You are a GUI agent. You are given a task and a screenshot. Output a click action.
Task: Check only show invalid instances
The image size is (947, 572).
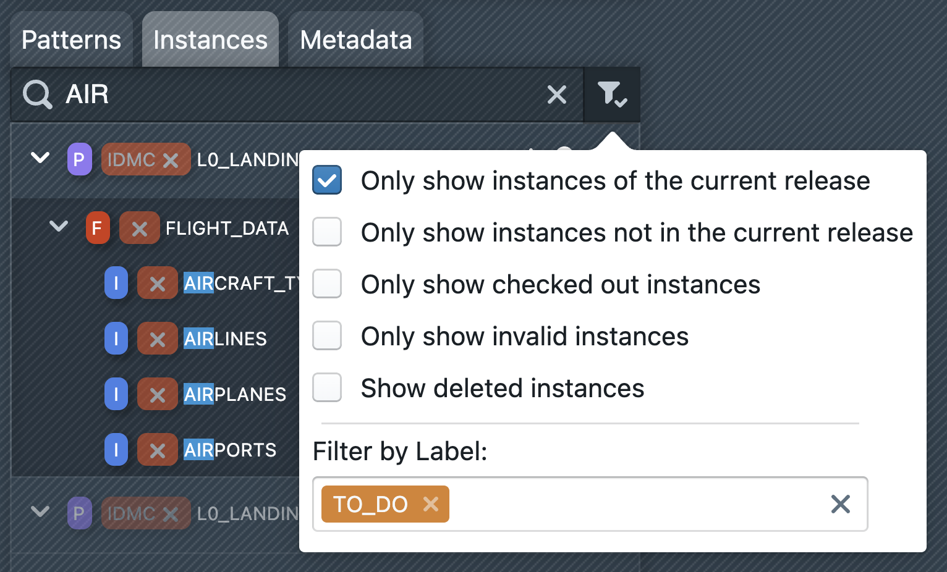(327, 336)
